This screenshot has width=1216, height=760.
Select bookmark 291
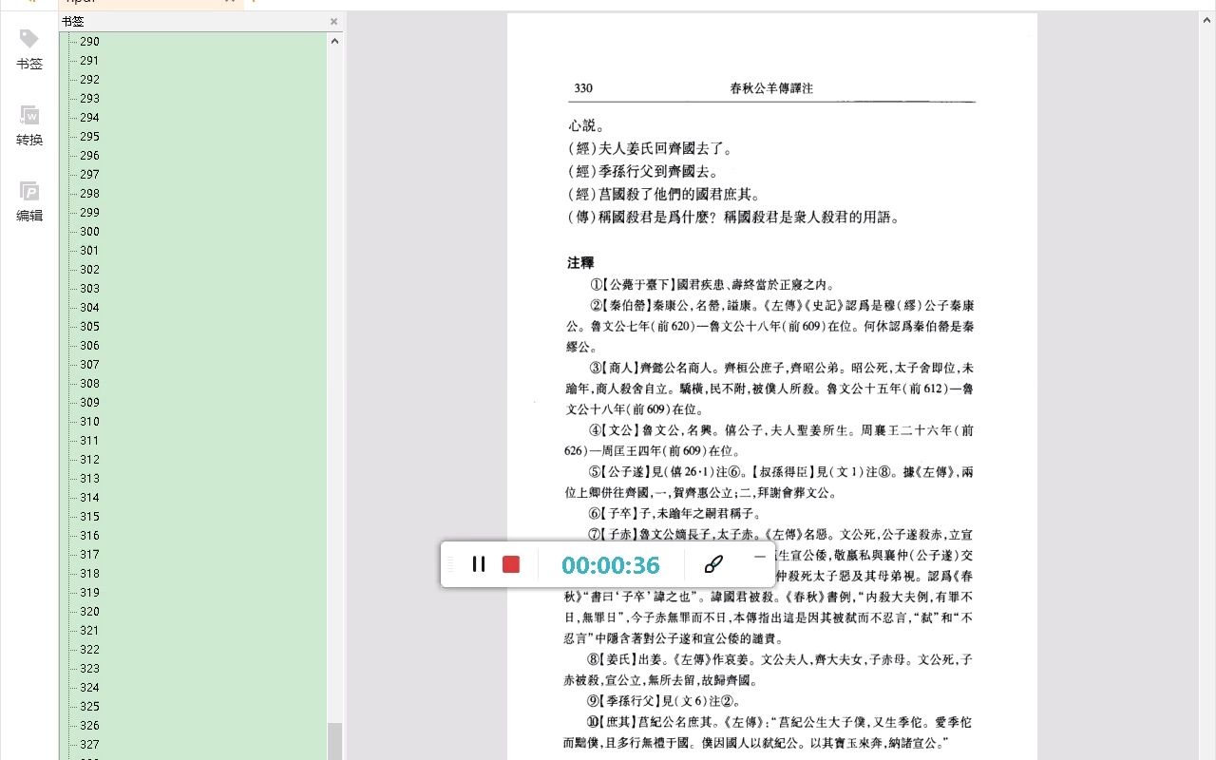click(x=89, y=61)
